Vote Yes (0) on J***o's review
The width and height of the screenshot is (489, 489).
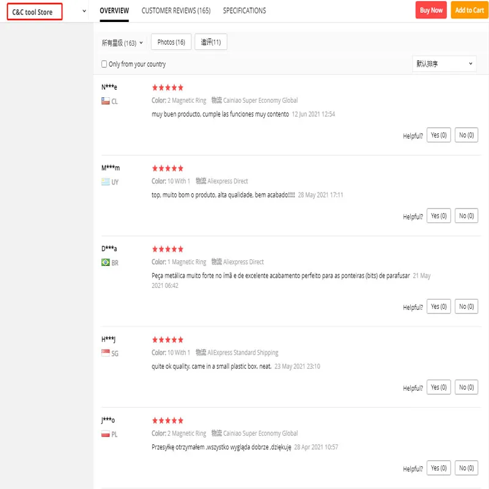438,468
